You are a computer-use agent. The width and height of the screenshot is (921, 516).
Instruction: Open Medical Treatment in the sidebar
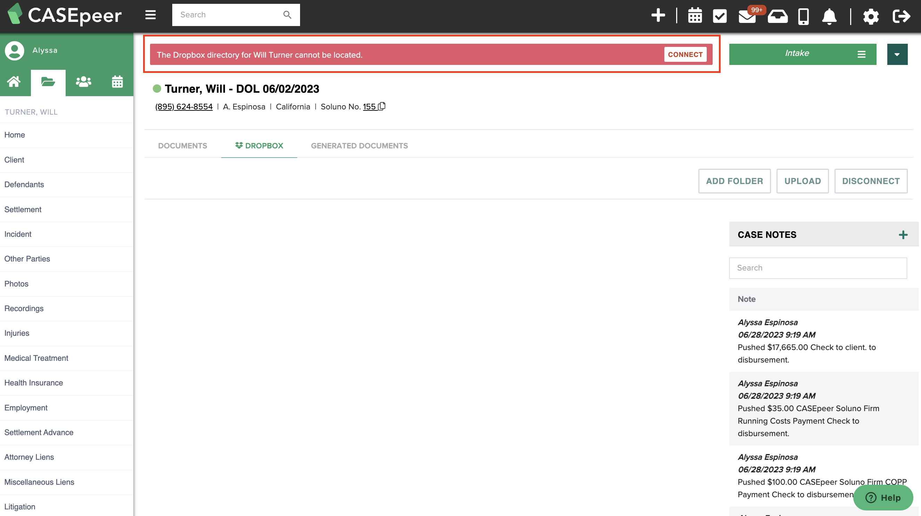[66, 358]
